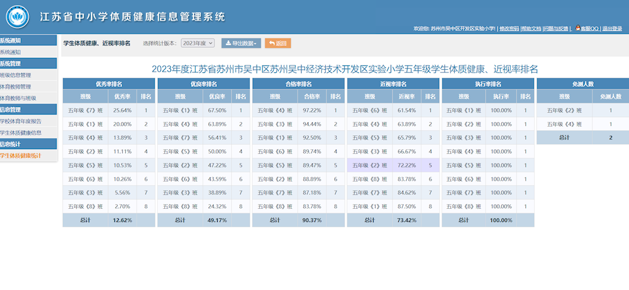This screenshot has height=290, width=629.
Task: Click the 执行率排名 table title
Action: tap(488, 84)
